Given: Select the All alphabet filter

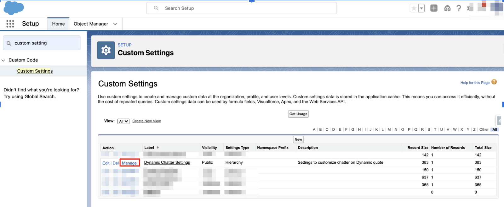Looking at the screenshot, I should [495, 129].
